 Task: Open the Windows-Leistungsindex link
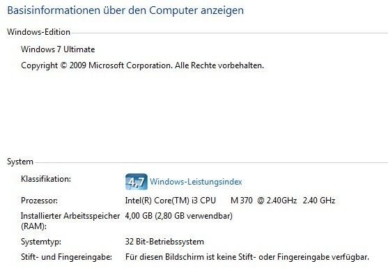[196, 182]
